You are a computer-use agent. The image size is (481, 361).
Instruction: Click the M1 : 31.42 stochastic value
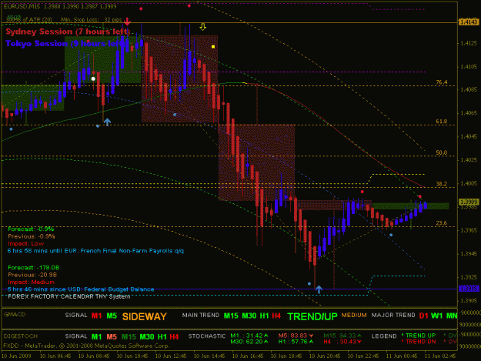coord(249,336)
